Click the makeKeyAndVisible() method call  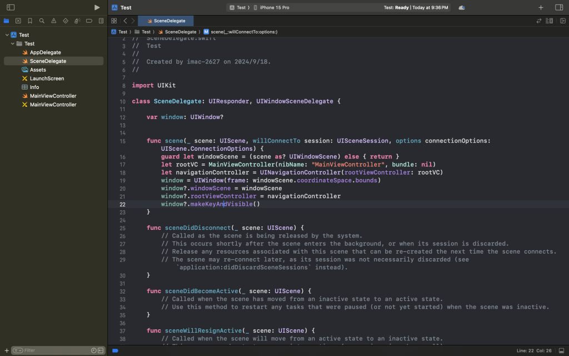(225, 204)
